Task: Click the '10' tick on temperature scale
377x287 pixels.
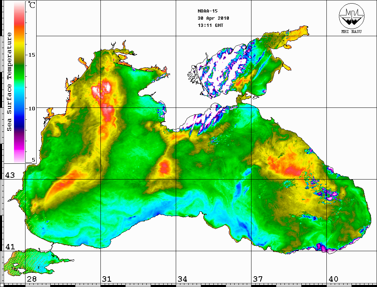Action: [32, 109]
